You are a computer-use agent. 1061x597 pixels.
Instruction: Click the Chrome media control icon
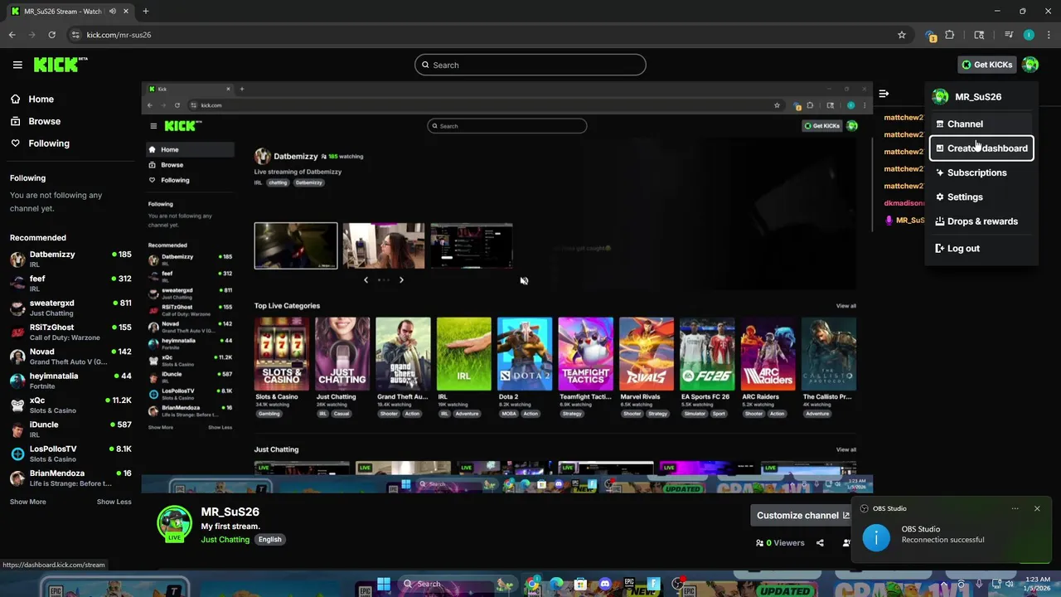(x=1009, y=35)
